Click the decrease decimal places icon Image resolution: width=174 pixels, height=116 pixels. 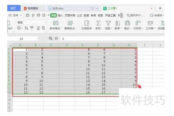43,28
